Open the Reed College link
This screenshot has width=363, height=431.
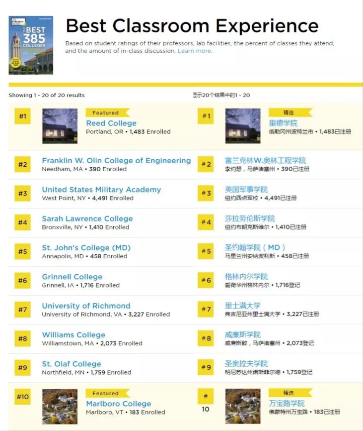[x=111, y=123]
